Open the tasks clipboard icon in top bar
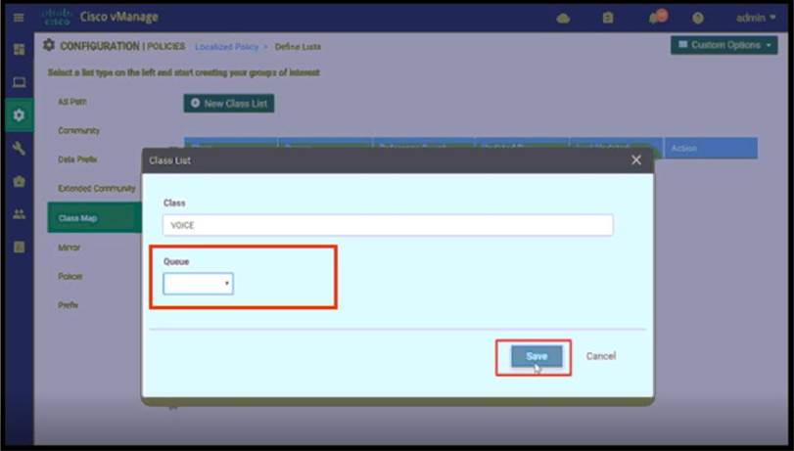794x451 pixels. (608, 18)
